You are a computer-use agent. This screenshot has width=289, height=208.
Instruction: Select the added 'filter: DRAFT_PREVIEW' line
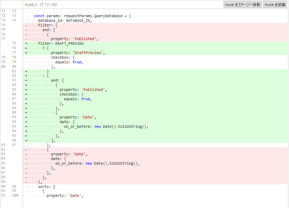click(x=61, y=44)
